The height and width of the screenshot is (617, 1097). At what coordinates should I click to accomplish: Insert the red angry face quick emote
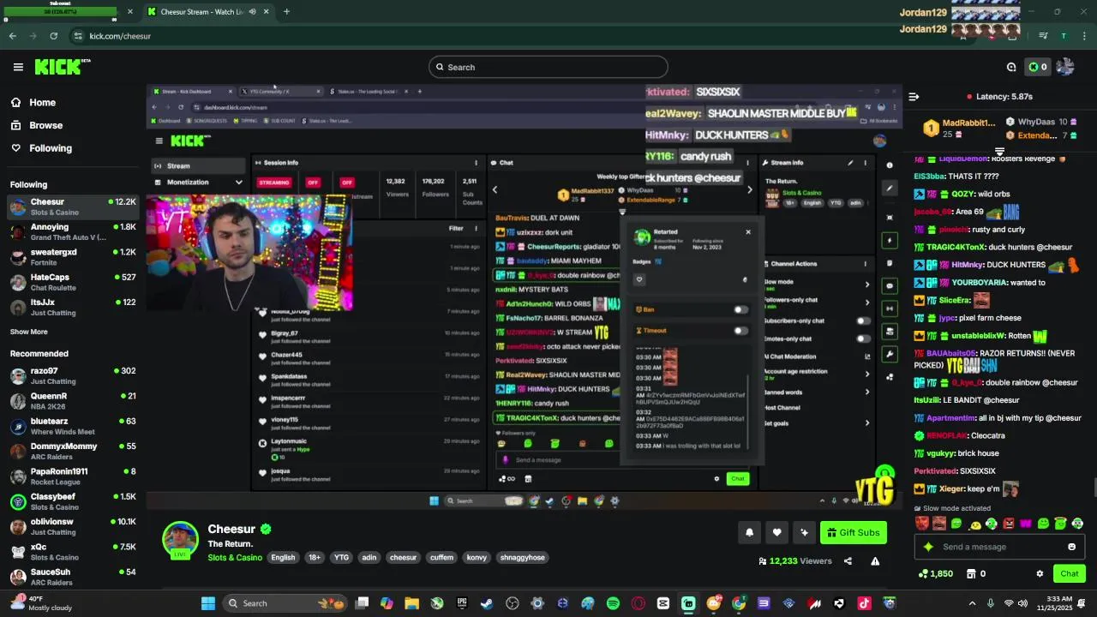click(x=1009, y=524)
